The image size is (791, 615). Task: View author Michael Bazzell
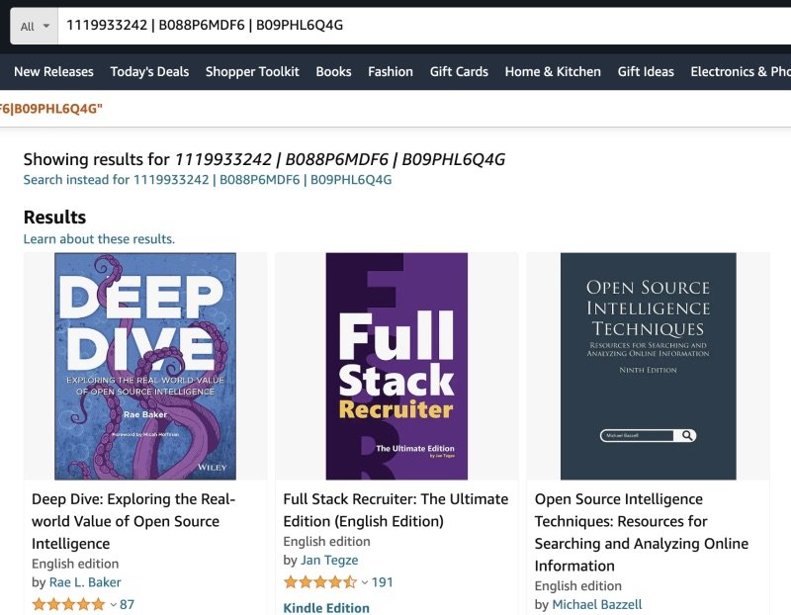pos(597,604)
